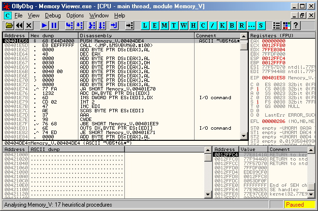The height and width of the screenshot is (211, 318).
Task: Show Patches window with slash button
Action: [x=212, y=26]
